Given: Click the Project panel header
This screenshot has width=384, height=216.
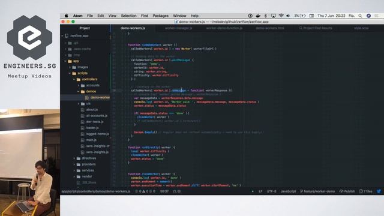Looking at the screenshot, I should point(85,28).
